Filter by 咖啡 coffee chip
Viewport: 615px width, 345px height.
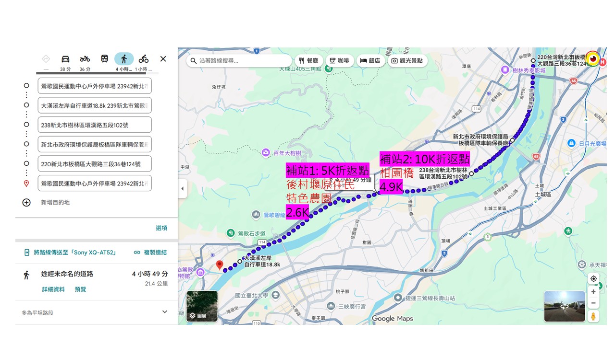(339, 61)
